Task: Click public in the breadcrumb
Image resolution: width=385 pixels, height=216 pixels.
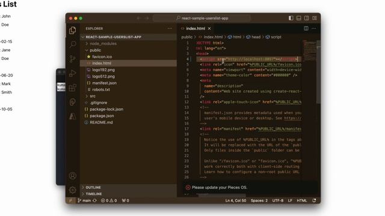Action: [186, 37]
